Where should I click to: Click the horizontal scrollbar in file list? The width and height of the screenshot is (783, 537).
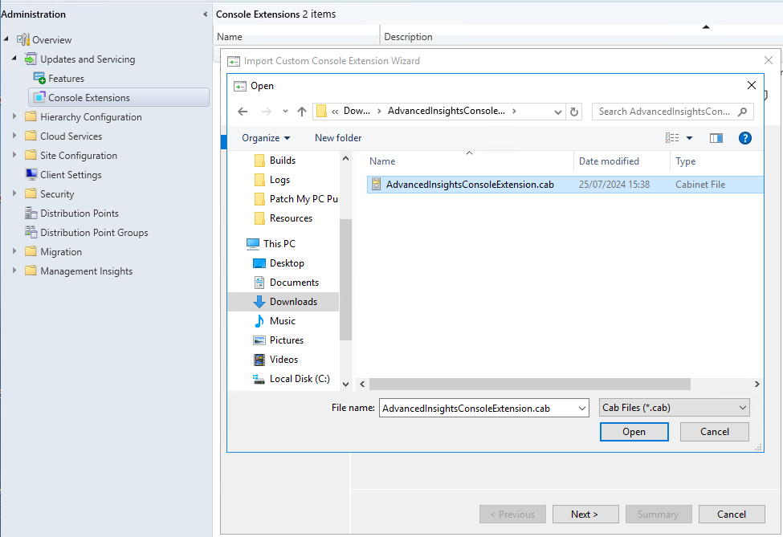[x=530, y=384]
